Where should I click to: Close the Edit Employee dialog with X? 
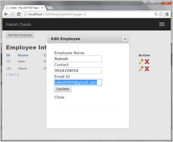pos(125,39)
